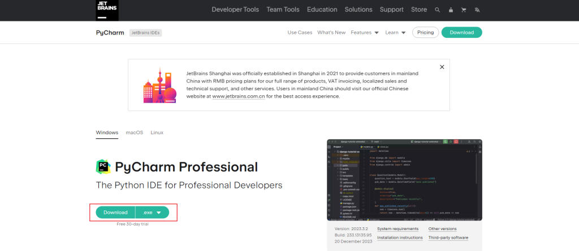This screenshot has width=579, height=251.
Task: Click the JetBrains logo
Action: [x=107, y=10]
